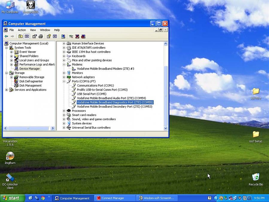Click the Up one level folder icon
Viewport: 269px width, 202px height.
[x=20, y=36]
